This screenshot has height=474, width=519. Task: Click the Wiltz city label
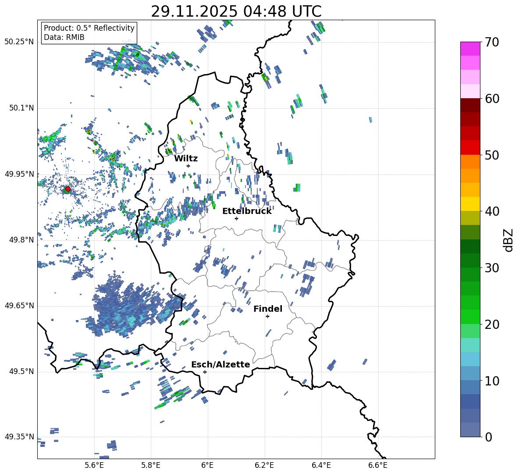[186, 158]
